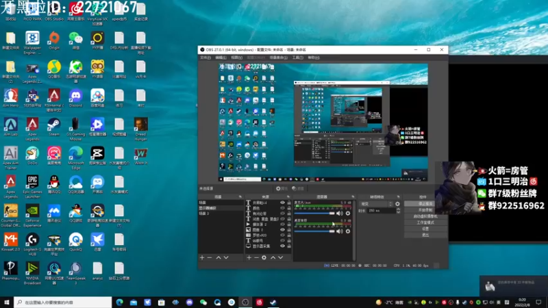This screenshot has width=548, height=308.
Task: Move the selected source down in Sources list
Action: coord(280,258)
